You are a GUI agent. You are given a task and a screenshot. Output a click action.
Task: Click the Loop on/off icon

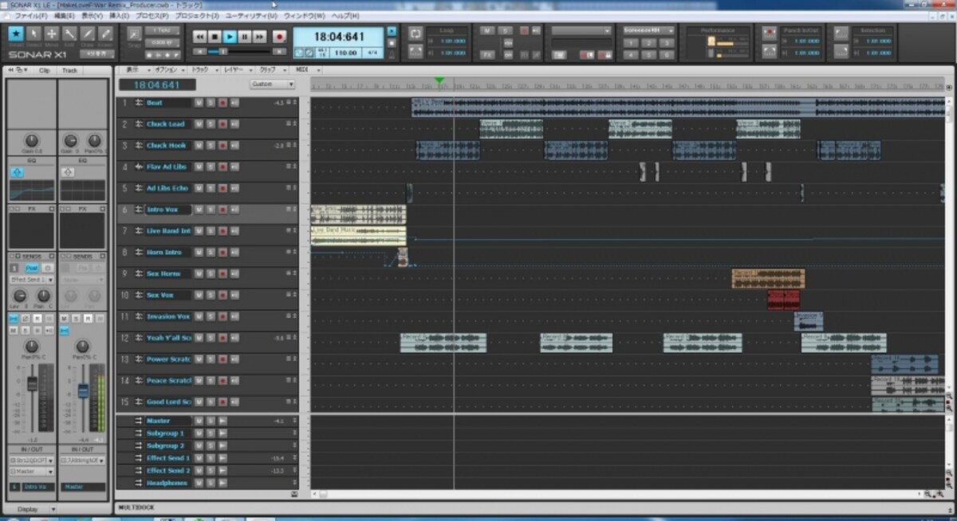(x=415, y=33)
